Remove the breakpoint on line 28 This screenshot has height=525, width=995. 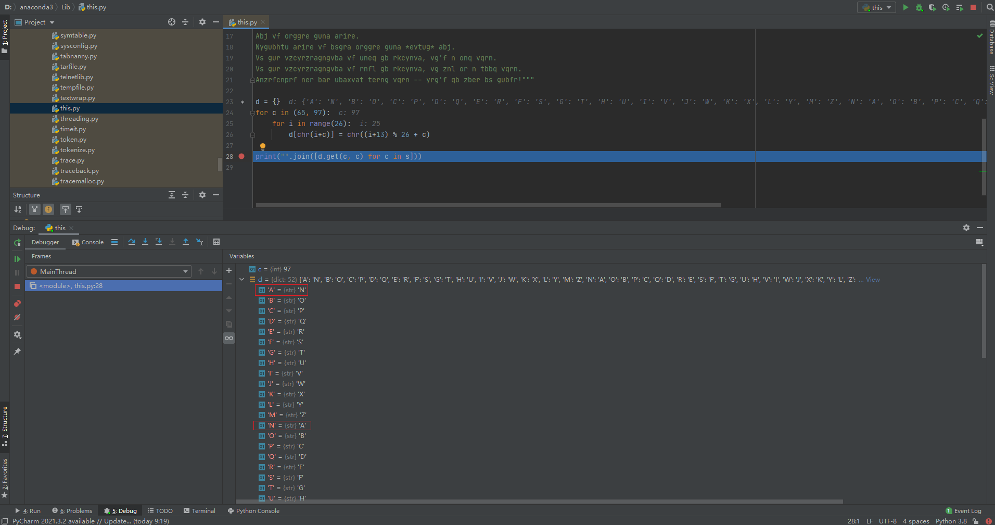pos(241,156)
